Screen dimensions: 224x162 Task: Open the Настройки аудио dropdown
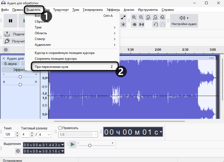184,21
